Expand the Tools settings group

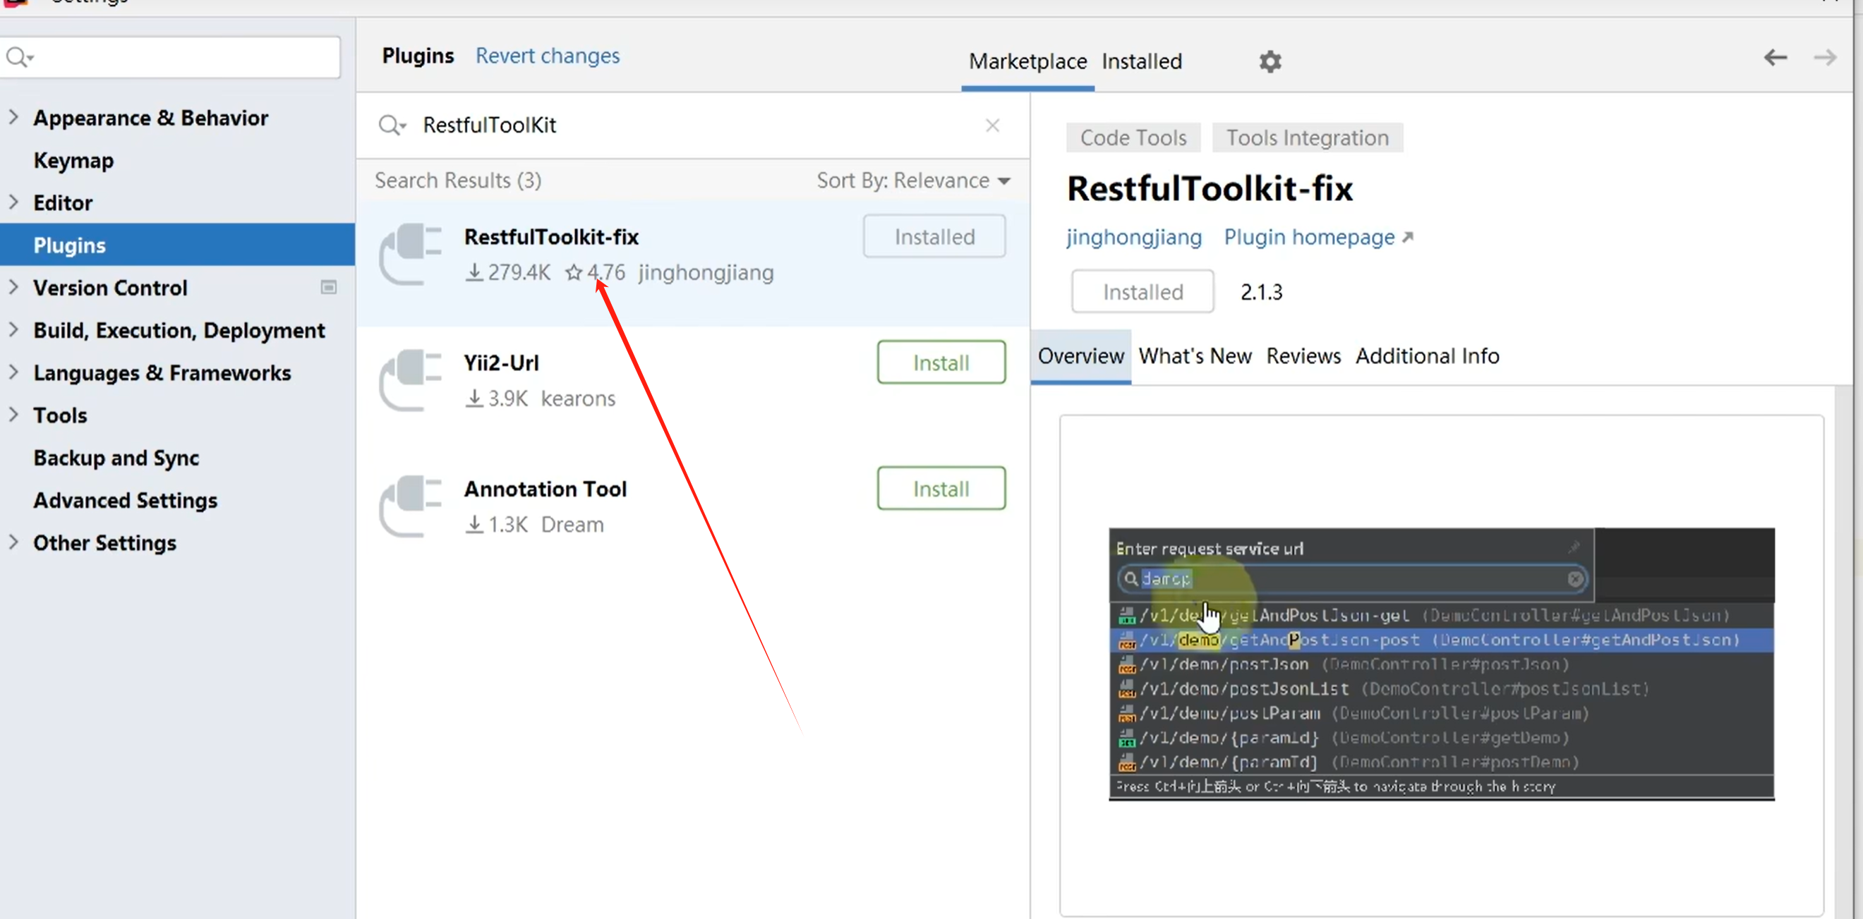click(13, 415)
